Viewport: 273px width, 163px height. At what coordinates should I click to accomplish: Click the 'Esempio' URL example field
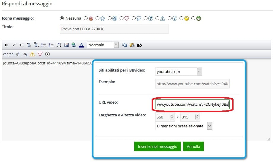(192, 84)
